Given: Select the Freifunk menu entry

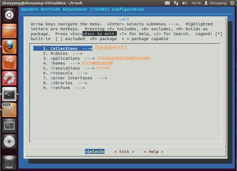Looking at the screenshot, I should [x=64, y=88].
